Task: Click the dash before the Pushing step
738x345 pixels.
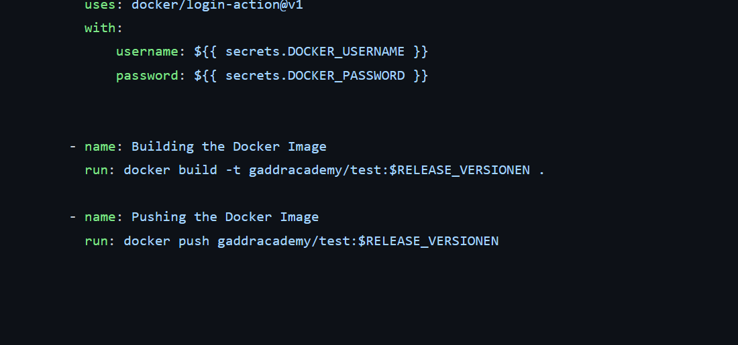Action: tap(72, 217)
